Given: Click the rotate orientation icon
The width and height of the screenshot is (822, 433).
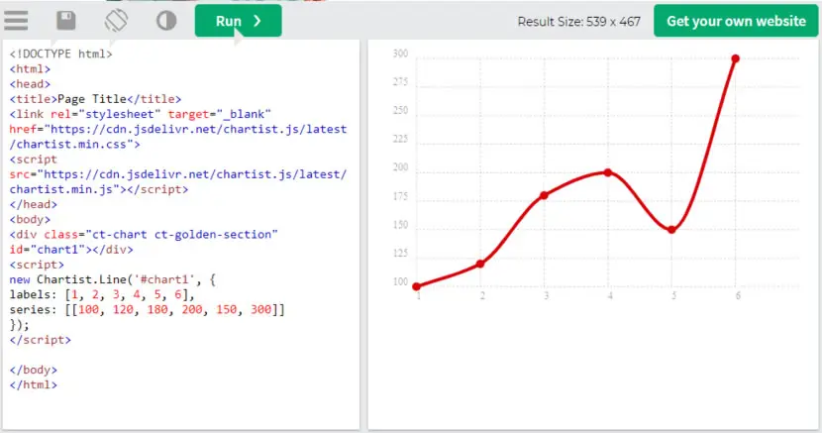Looking at the screenshot, I should pyautogui.click(x=116, y=21).
